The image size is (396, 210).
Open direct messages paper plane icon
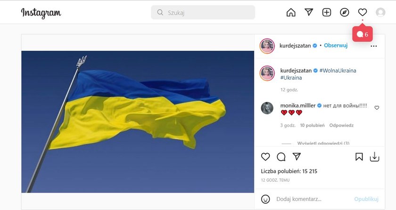point(309,12)
